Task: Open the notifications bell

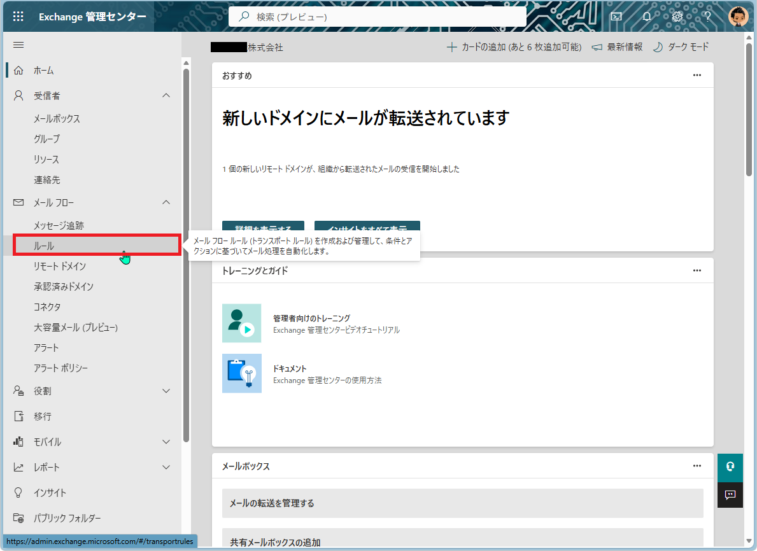Action: click(x=646, y=16)
